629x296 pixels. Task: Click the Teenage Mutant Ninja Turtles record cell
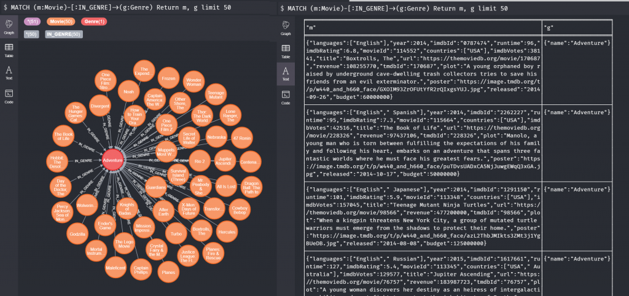click(423, 217)
